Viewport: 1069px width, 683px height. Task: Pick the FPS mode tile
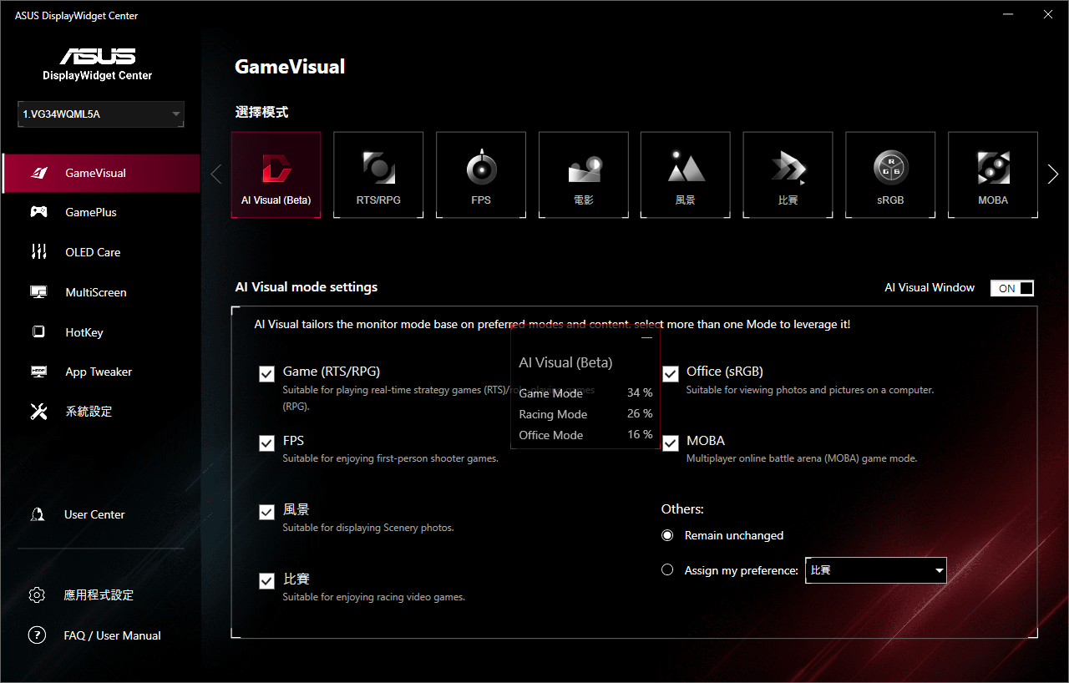click(481, 175)
